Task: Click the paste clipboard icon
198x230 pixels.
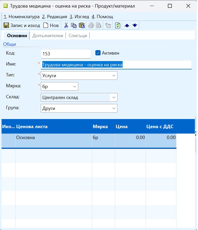Action: [x=82, y=25]
